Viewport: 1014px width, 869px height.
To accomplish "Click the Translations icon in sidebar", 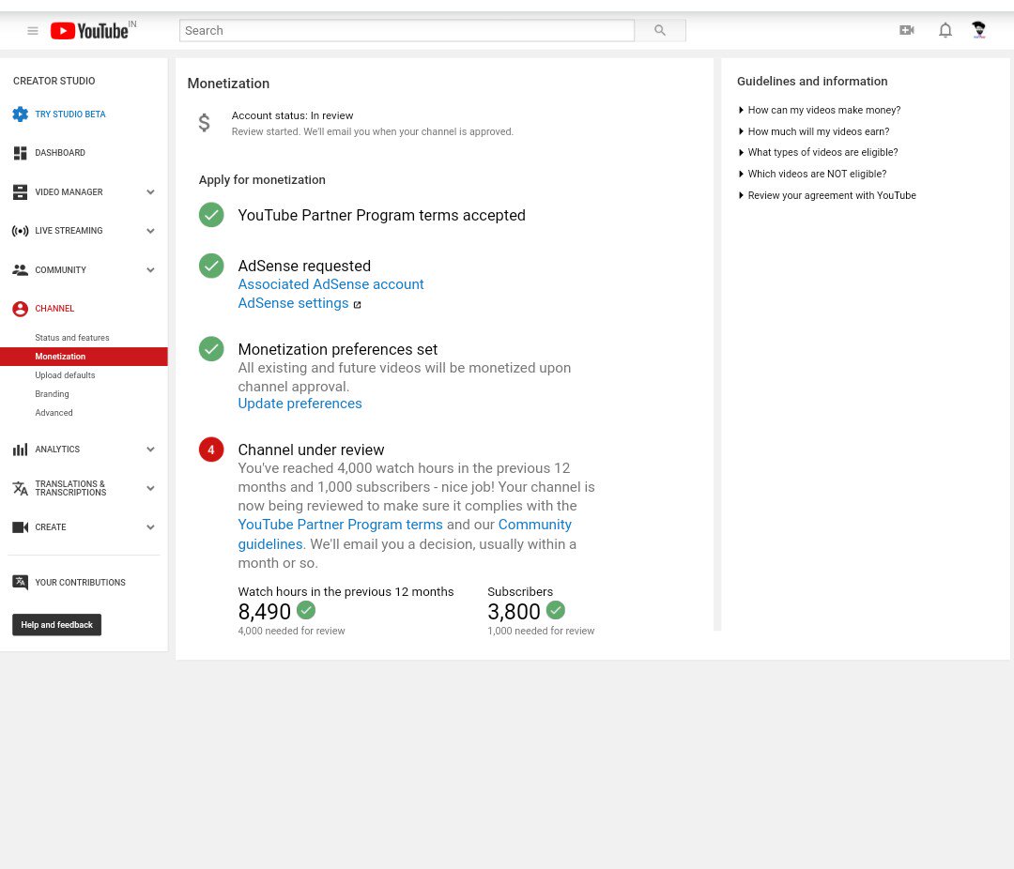I will pos(20,488).
